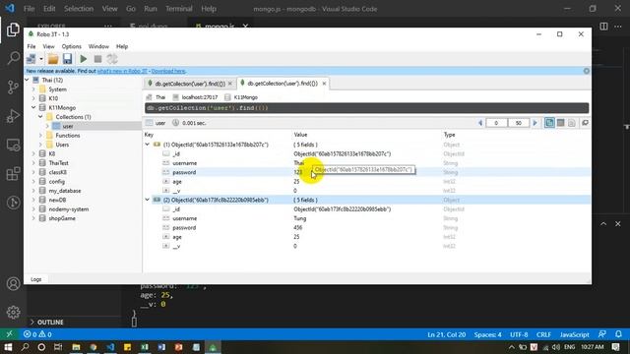Click the detach results window icon
630x354 pixels.
pos(585,123)
